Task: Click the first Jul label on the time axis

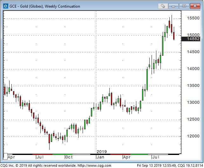Action: point(40,157)
